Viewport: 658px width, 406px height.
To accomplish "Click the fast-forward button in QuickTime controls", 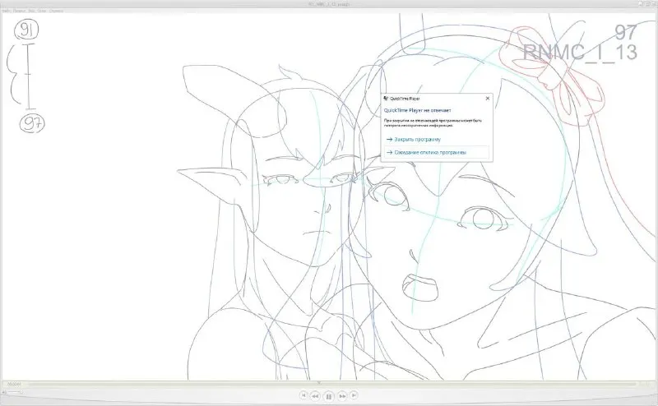I will tap(342, 396).
